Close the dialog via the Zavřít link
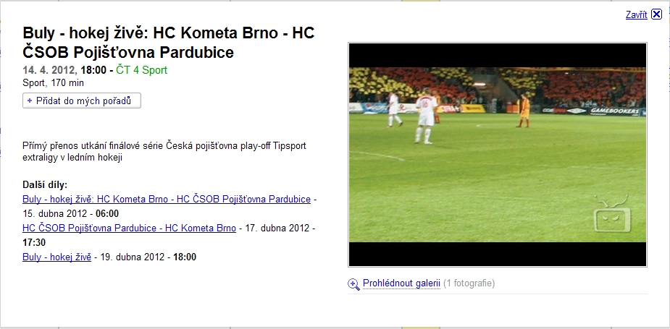 click(636, 15)
